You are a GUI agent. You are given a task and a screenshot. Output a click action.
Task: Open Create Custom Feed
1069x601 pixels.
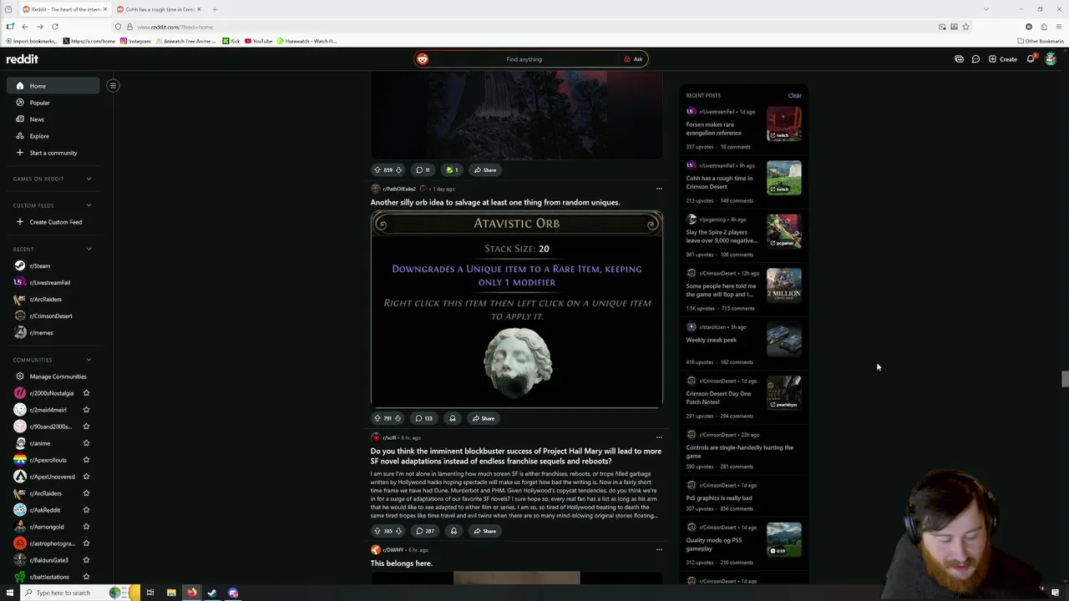pyautogui.click(x=53, y=222)
